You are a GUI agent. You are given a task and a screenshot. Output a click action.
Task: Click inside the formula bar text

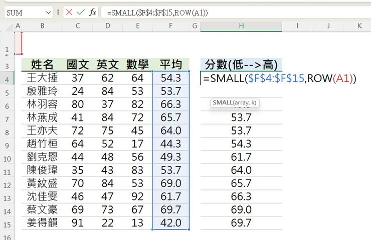point(157,12)
